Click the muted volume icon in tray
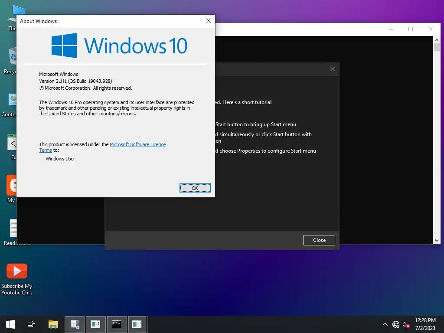Viewport: 444px width, 333px height. [x=406, y=324]
